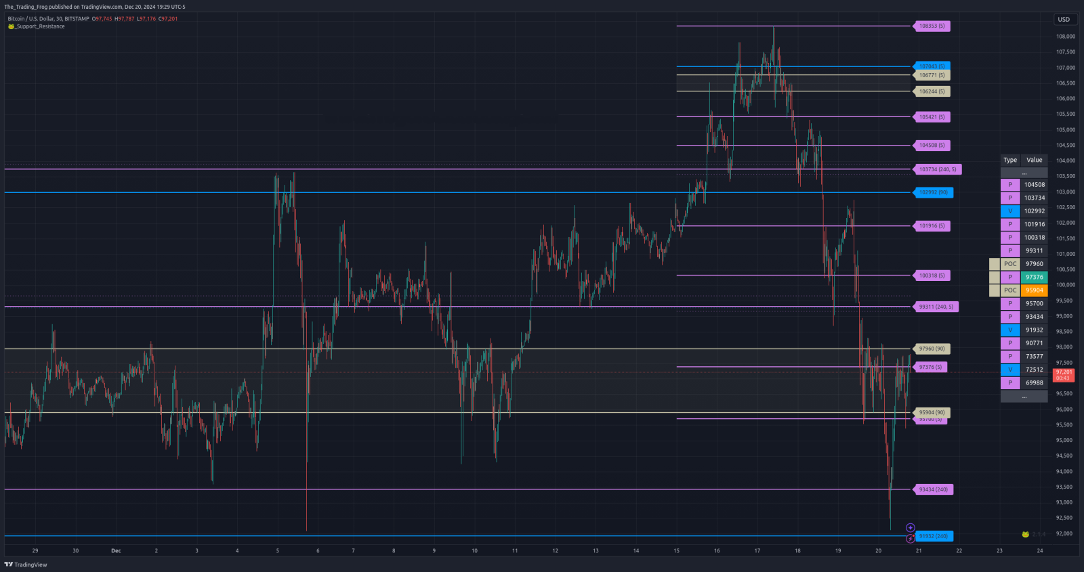Expand the top ellipsis row of table
Image resolution: width=1084 pixels, height=572 pixels.
tap(1024, 173)
